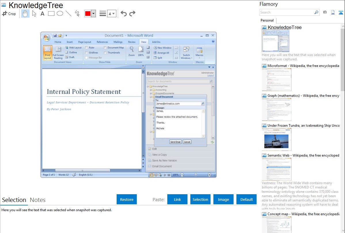Click the document page icon beside the camera
This screenshot has width=345, height=233.
333,12
